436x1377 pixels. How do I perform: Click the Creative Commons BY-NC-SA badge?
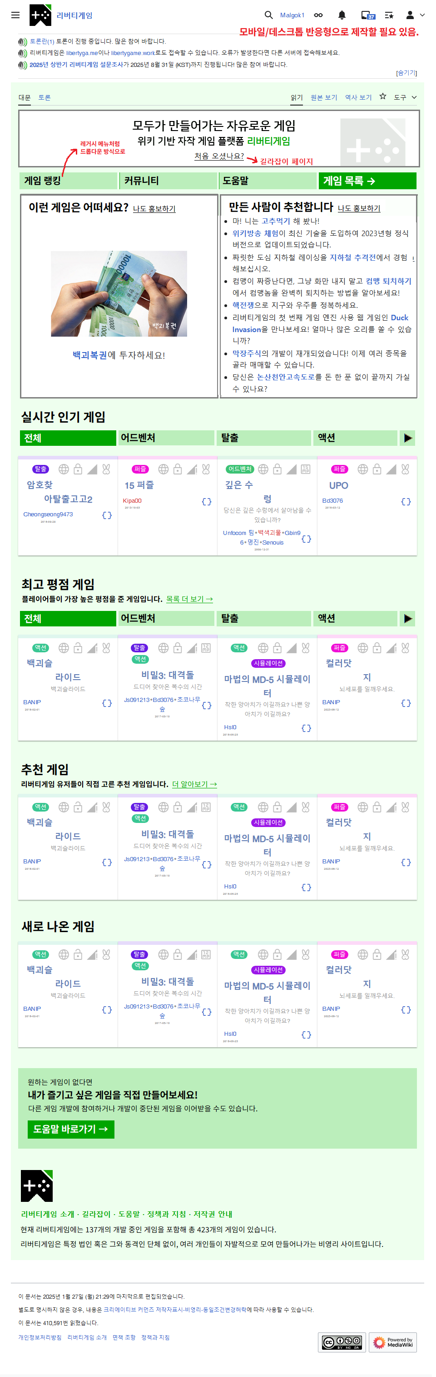pyautogui.click(x=342, y=1342)
